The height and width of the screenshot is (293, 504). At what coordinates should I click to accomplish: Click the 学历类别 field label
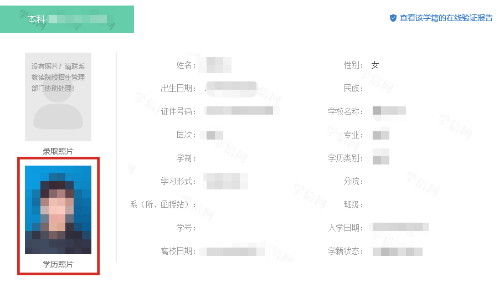click(345, 158)
